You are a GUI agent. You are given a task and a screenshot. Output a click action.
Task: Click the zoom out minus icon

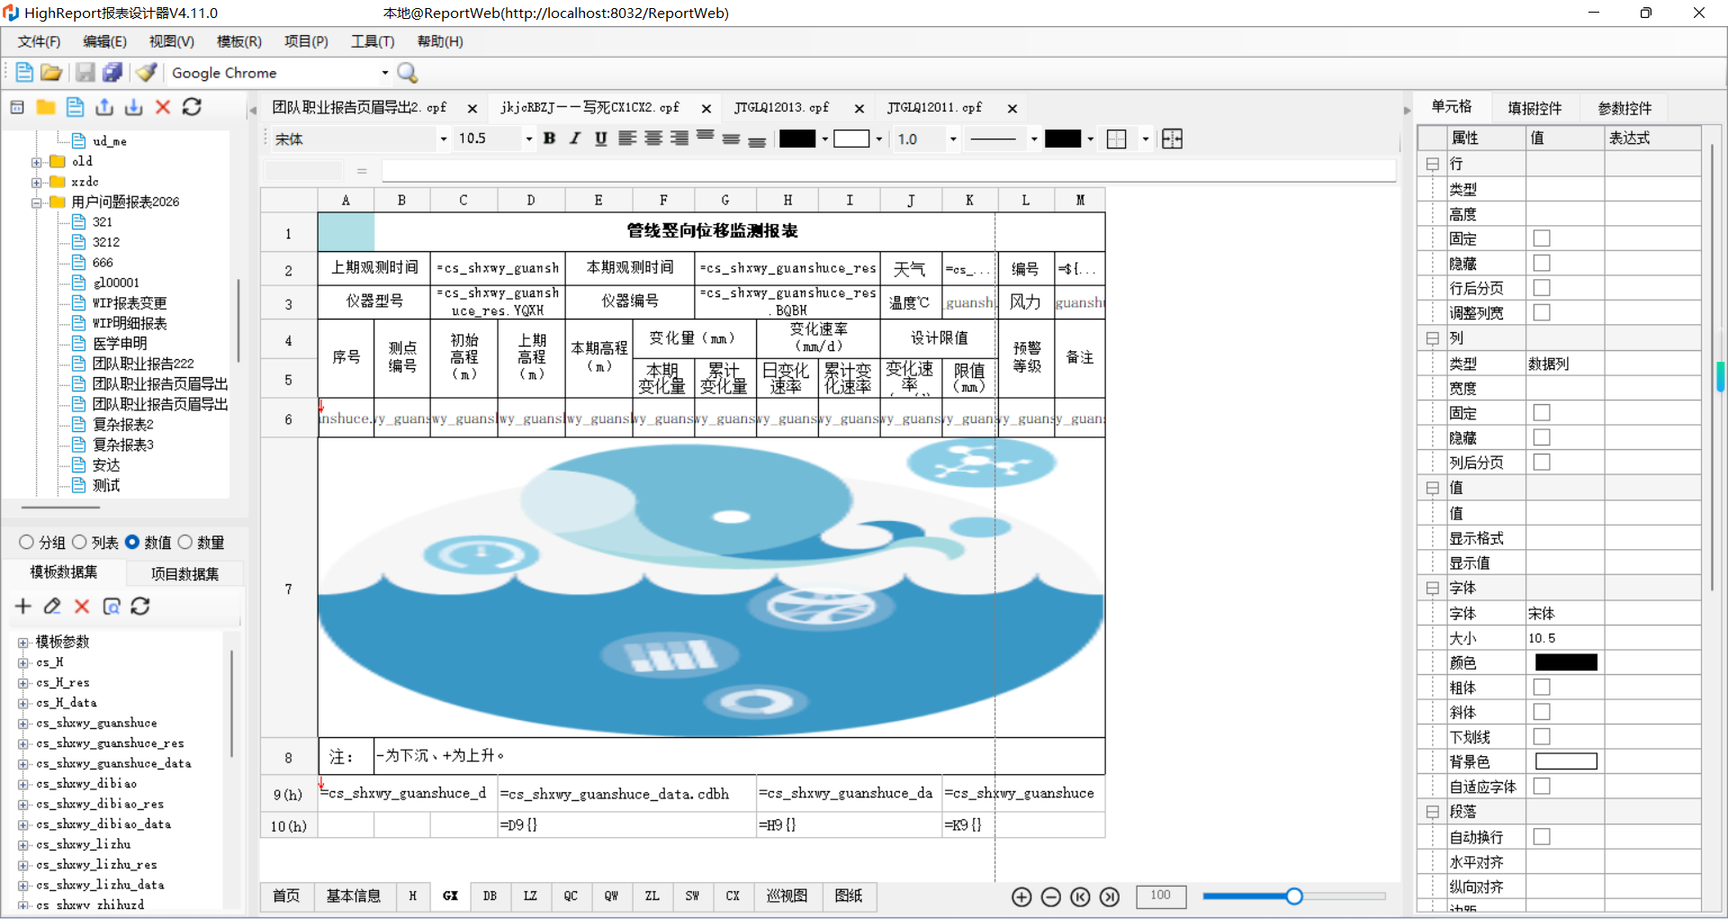[1050, 896]
